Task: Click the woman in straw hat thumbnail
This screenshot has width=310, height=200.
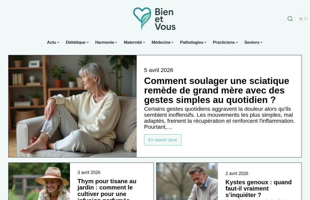Action: tap(39, 181)
